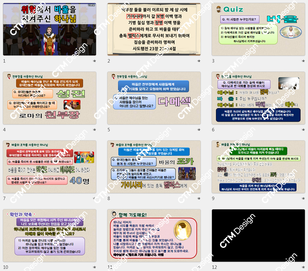Click the star icon under slide 6
The image size is (308, 271).
click(x=303, y=130)
